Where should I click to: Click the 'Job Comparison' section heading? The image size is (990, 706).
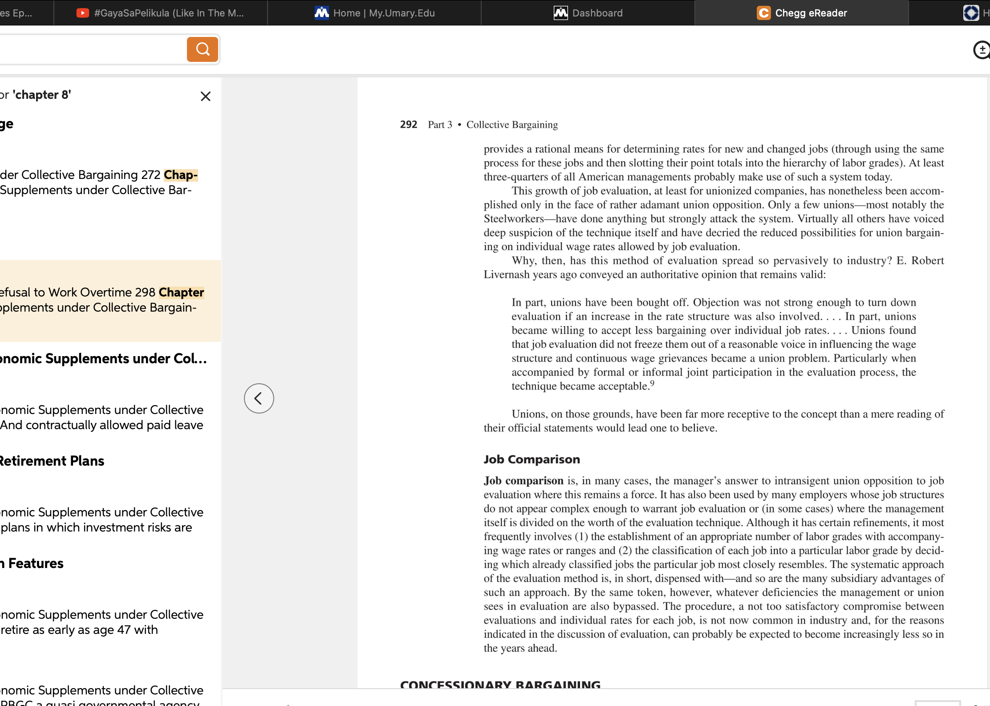pyautogui.click(x=532, y=459)
